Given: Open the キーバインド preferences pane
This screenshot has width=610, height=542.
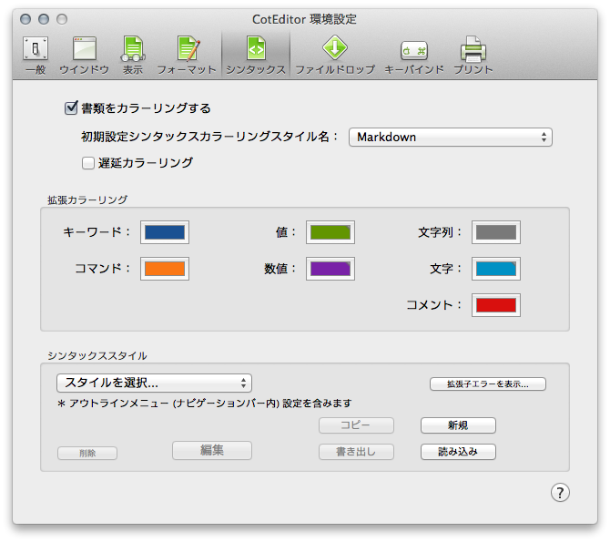Looking at the screenshot, I should (414, 54).
